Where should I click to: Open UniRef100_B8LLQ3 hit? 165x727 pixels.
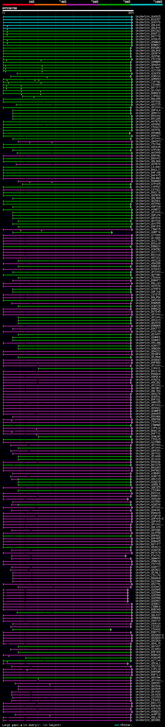148,283
